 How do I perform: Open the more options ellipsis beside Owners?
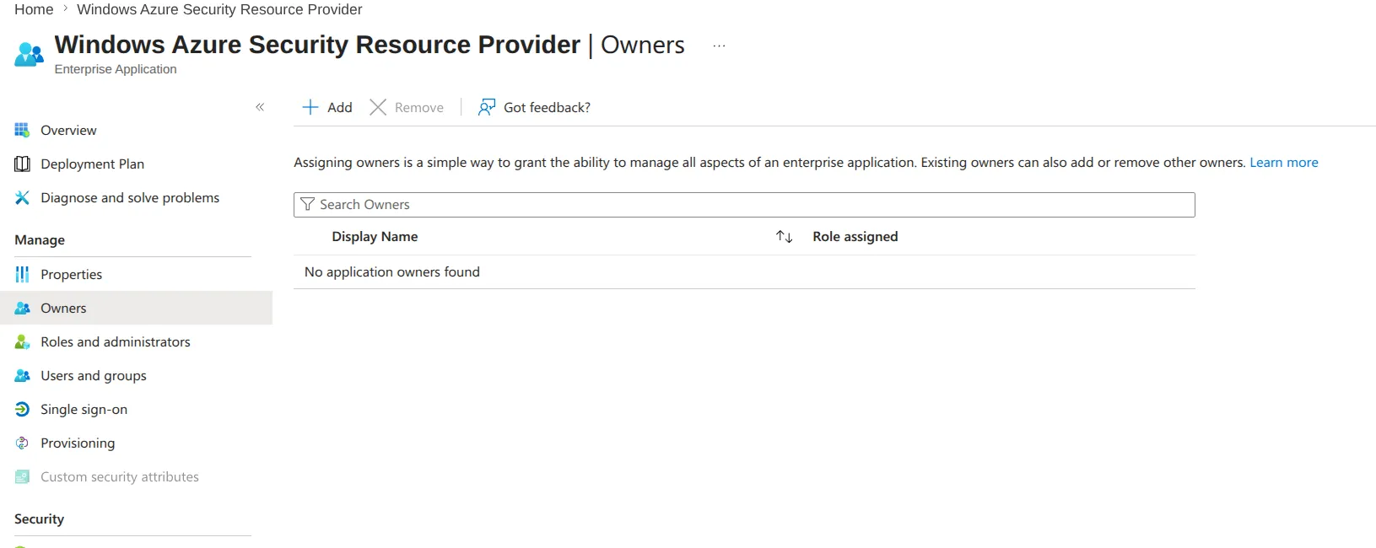point(719,46)
